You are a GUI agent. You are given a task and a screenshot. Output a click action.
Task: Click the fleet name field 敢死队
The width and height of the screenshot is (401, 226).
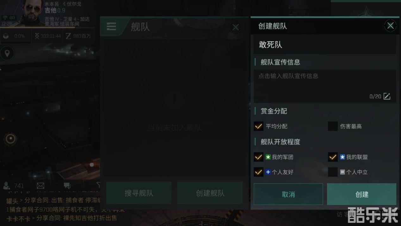pos(325,45)
